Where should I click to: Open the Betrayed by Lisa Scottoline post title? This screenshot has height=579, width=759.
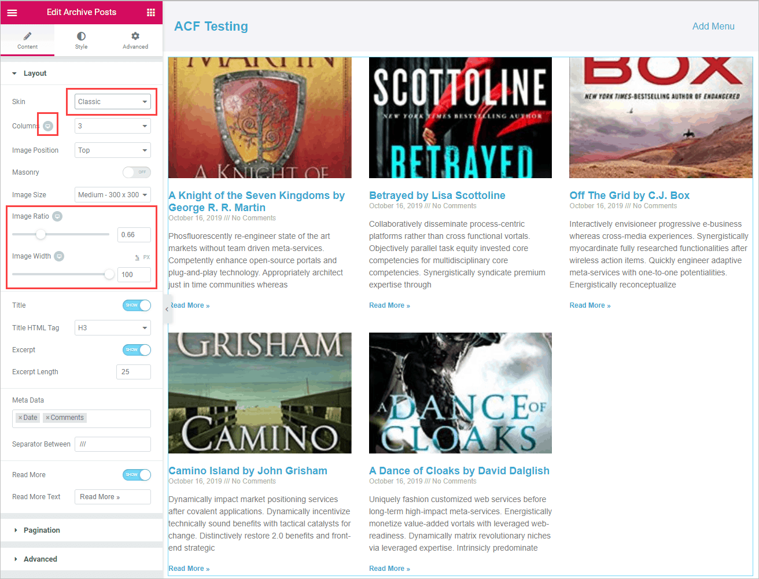click(x=437, y=196)
